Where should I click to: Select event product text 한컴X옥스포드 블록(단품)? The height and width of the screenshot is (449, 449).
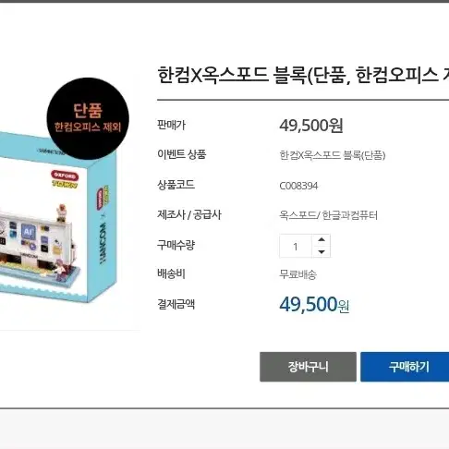point(333,155)
